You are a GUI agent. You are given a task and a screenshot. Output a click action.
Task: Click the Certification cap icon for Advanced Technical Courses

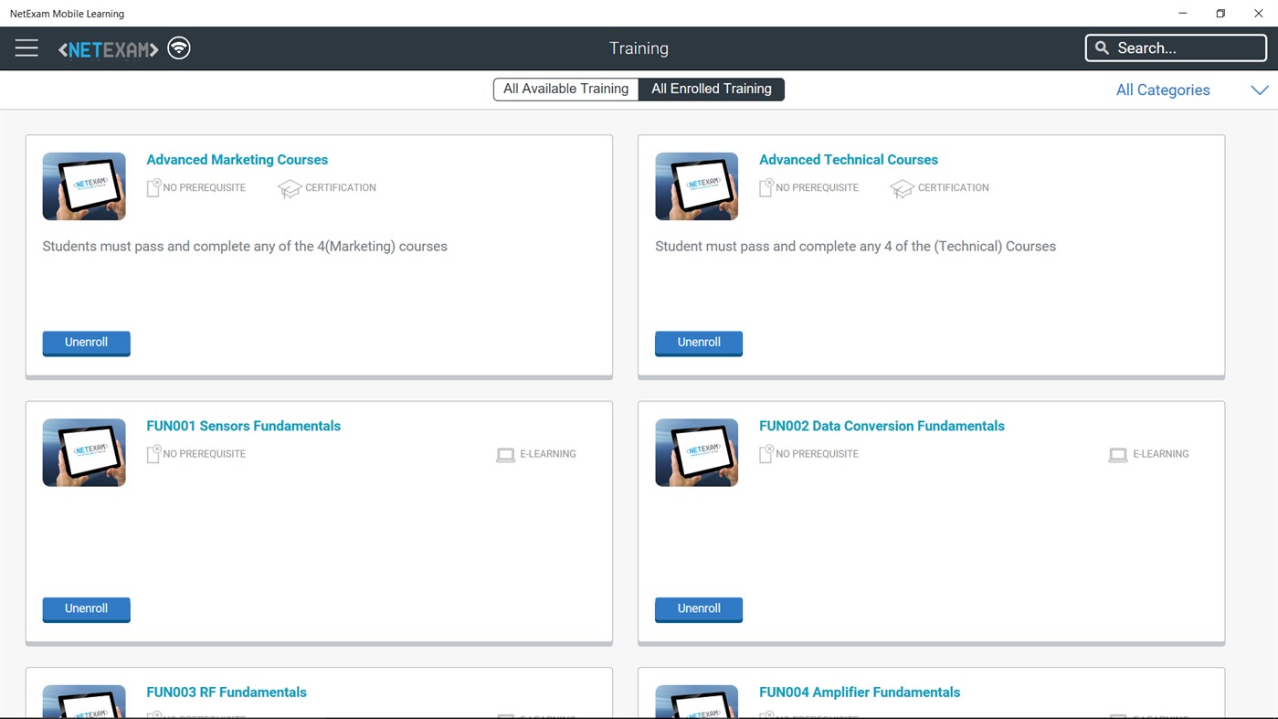(x=903, y=187)
